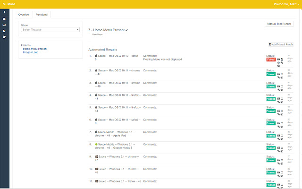Click the comment 'Floating Menu was not displayed'
The image size is (302, 189).
point(162,60)
